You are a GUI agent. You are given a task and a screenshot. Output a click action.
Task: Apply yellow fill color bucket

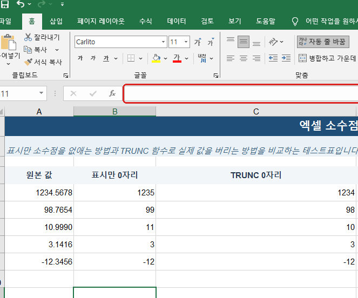[156, 58]
